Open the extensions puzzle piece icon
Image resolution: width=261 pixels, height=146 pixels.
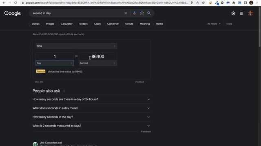pos(234,3)
